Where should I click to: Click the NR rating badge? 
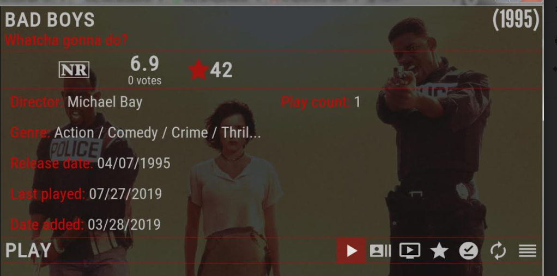74,70
